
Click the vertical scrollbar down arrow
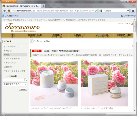click(x=135, y=111)
